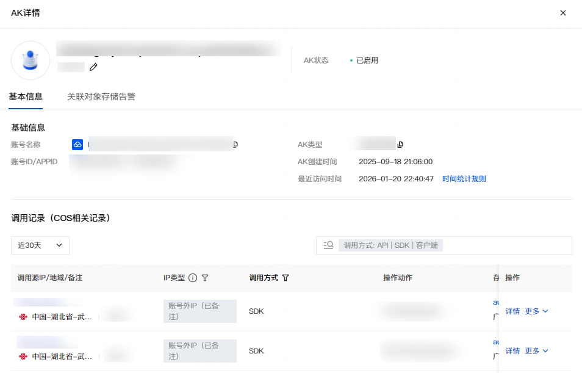Open 详情 for the second call record
Image resolution: width=582 pixels, height=373 pixels.
(512, 351)
